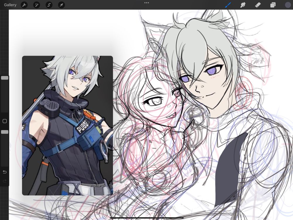The width and height of the screenshot is (293, 220).
Task: Select the Smudge tool
Action: [243, 5]
